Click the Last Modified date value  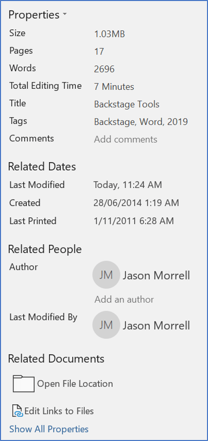[128, 185]
